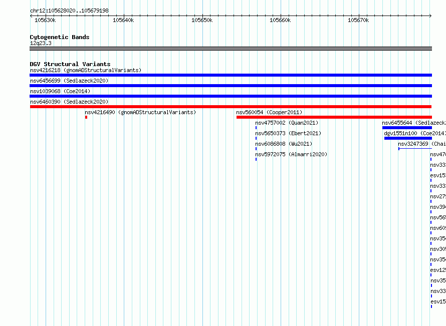This screenshot has height=326, width=446.
Task: Click the truncated nsv275 variant label
Action: [x=438, y=196]
